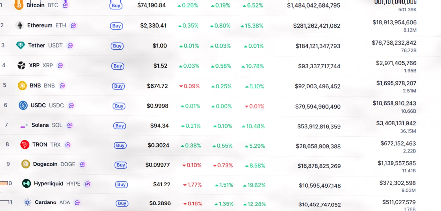Click the 19.62% change for Hyperliquid

[254, 185]
